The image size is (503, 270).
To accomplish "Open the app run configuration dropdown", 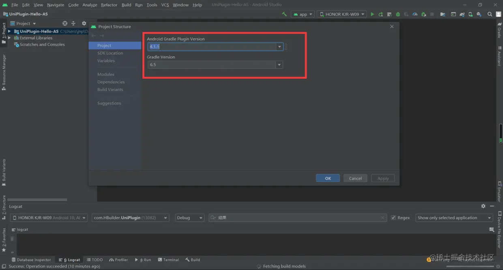I will [x=303, y=14].
